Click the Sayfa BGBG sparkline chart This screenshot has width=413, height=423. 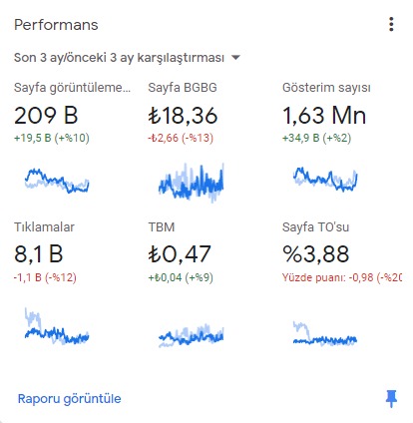coord(192,183)
